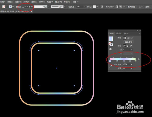Open the 编辑(E) menu

tap(10, 2)
